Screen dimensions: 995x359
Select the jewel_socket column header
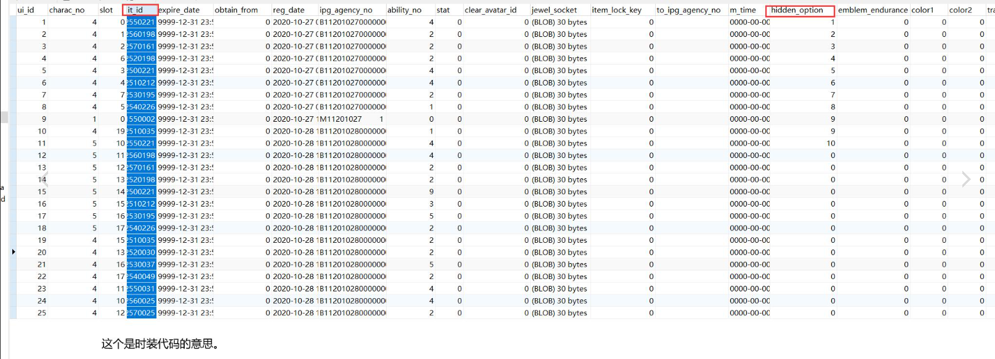point(554,10)
